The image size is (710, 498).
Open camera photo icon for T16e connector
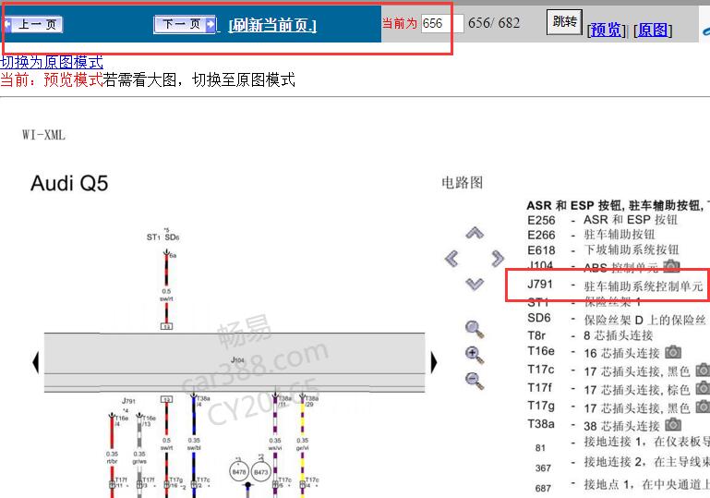click(673, 352)
